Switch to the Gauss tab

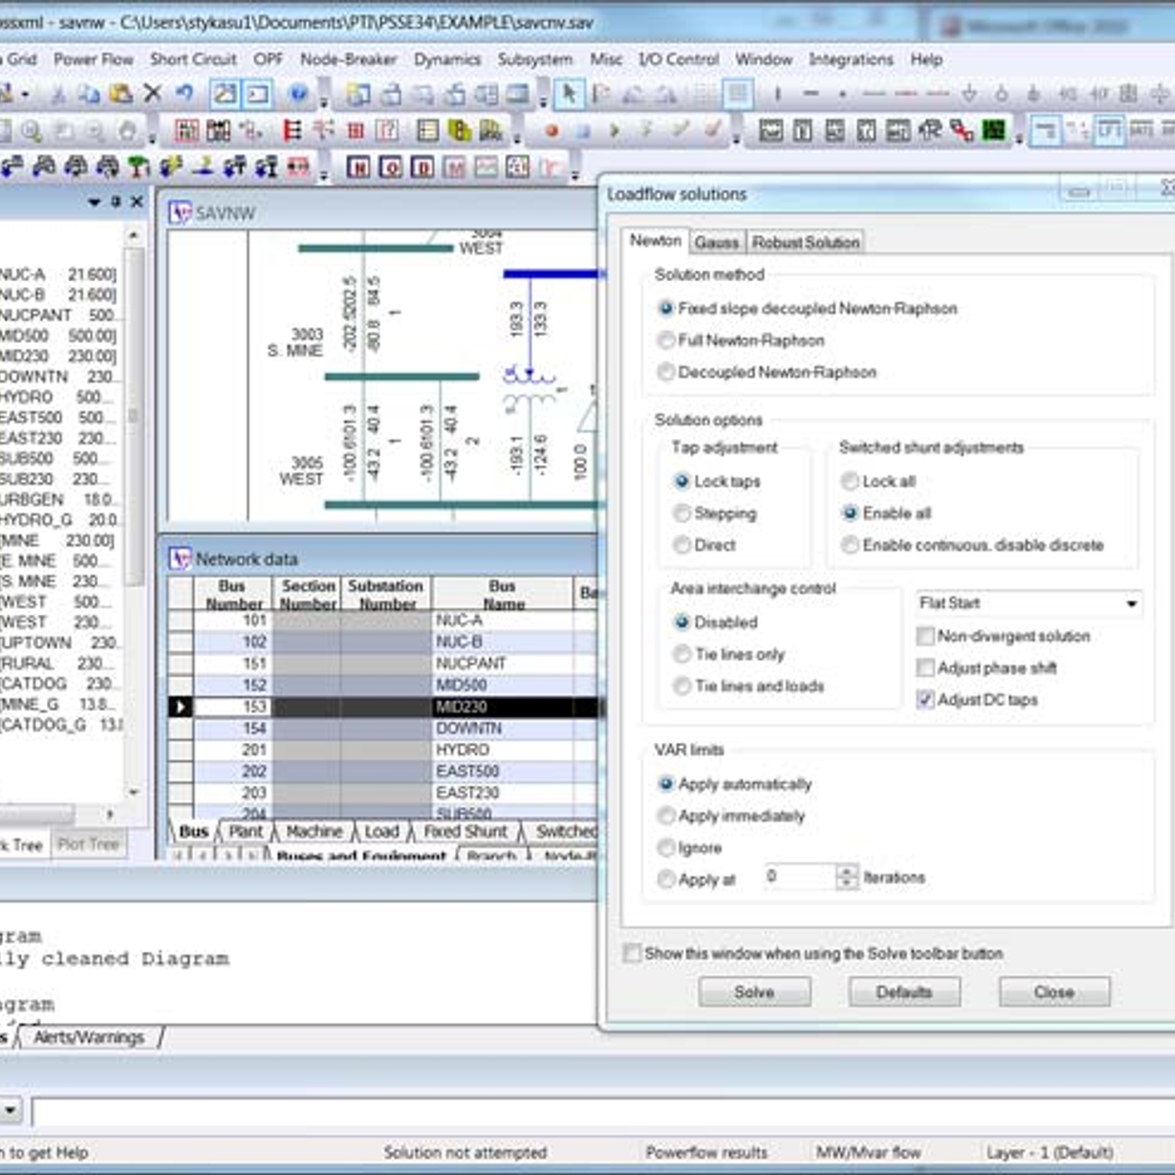[x=717, y=242]
